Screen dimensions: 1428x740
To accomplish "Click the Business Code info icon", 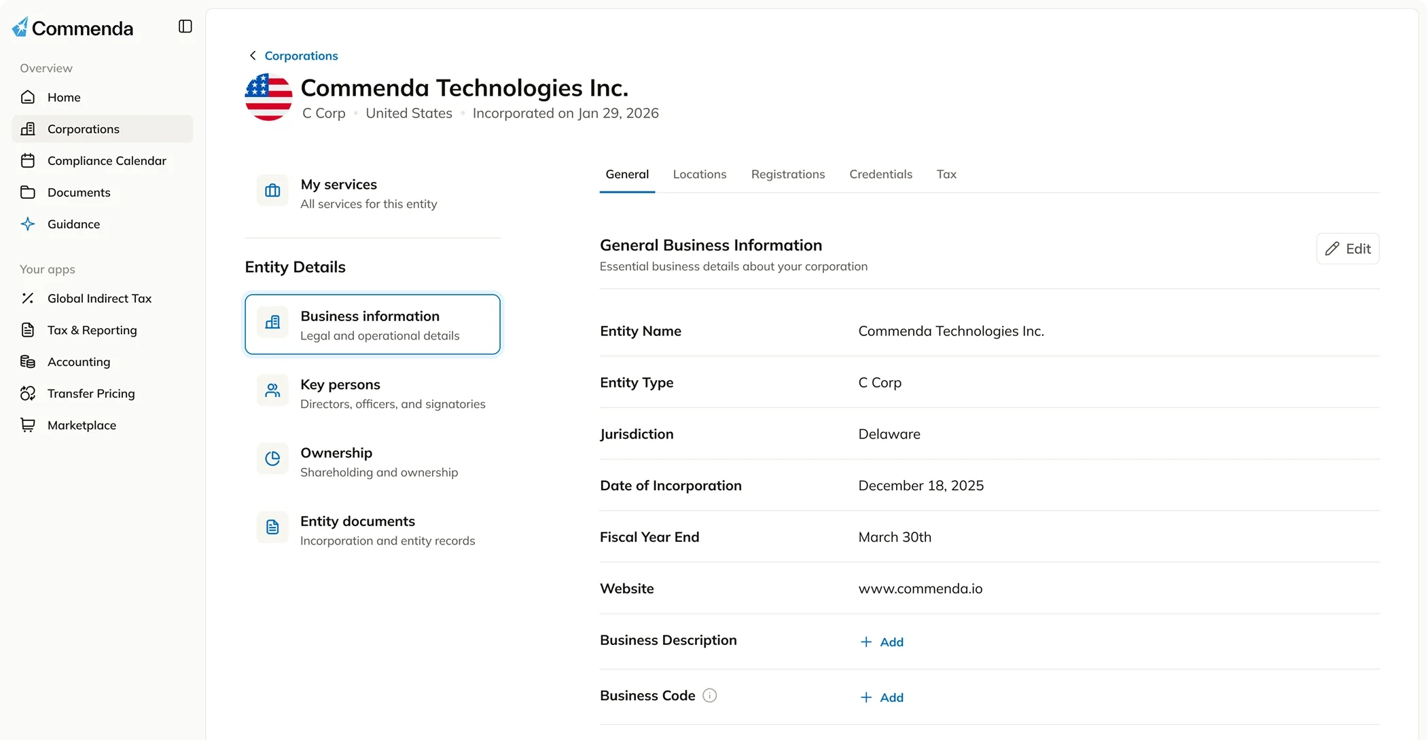I will [x=709, y=695].
